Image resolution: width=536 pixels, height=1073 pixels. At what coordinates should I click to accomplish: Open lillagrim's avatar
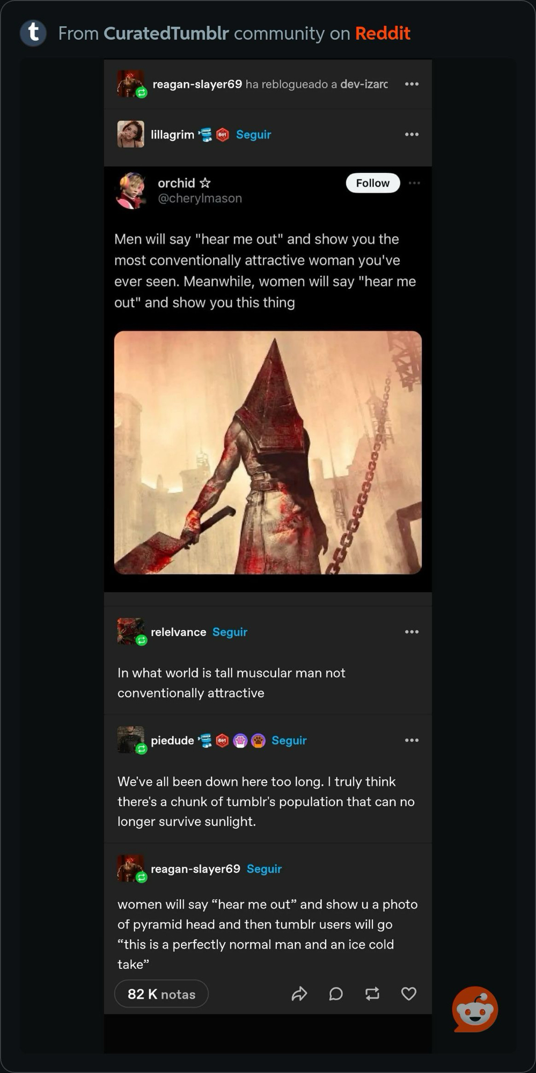[130, 134]
